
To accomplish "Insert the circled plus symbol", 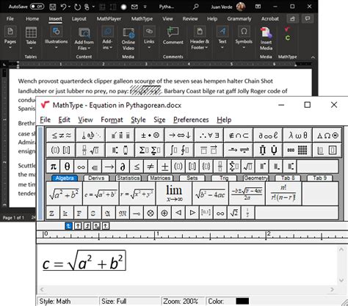I will (164, 213).
